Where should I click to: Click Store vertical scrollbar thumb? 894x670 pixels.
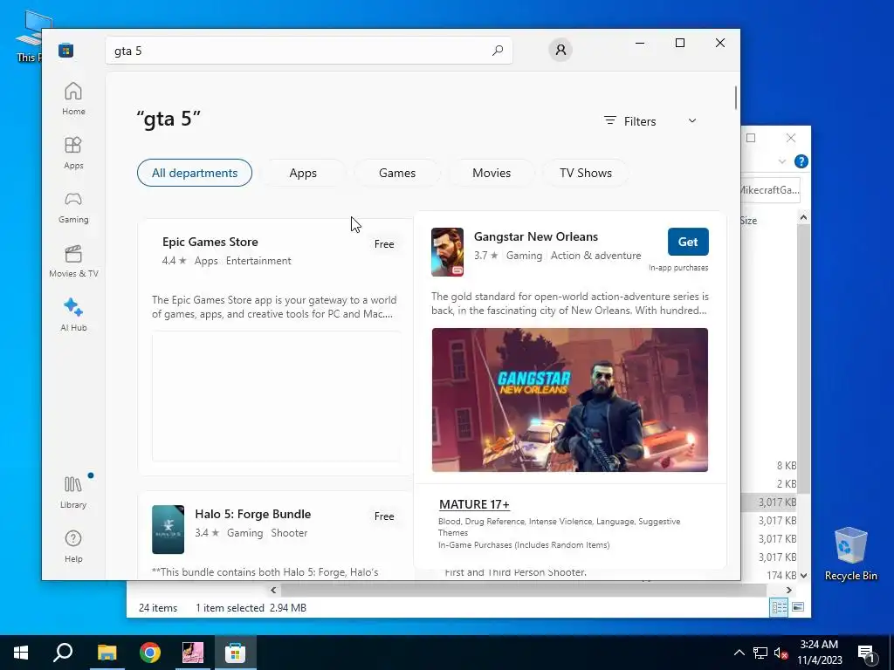pyautogui.click(x=735, y=98)
